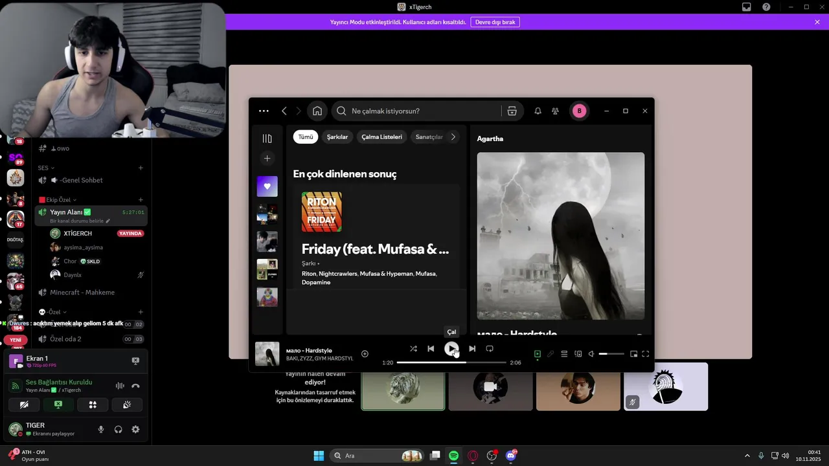This screenshot has width=829, height=466.
Task: Click now playing song thumbnail
Action: [267, 354]
